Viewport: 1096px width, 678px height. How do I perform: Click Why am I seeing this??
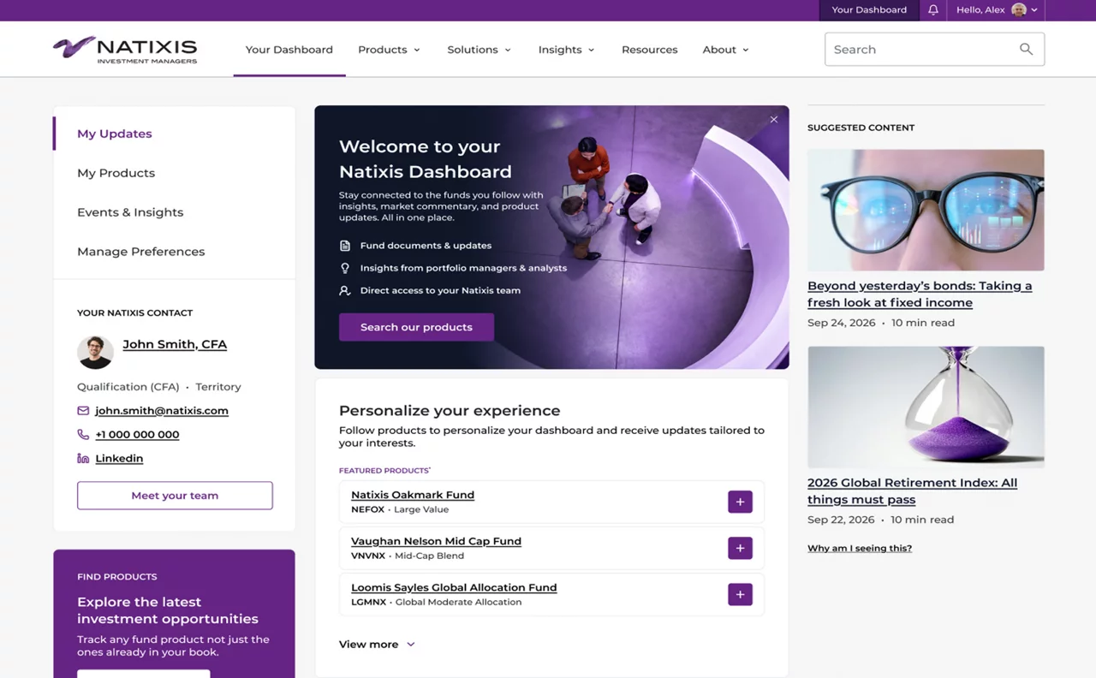[x=860, y=548]
